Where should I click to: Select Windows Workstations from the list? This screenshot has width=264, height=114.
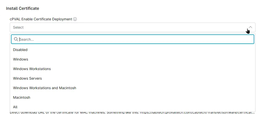point(133,69)
